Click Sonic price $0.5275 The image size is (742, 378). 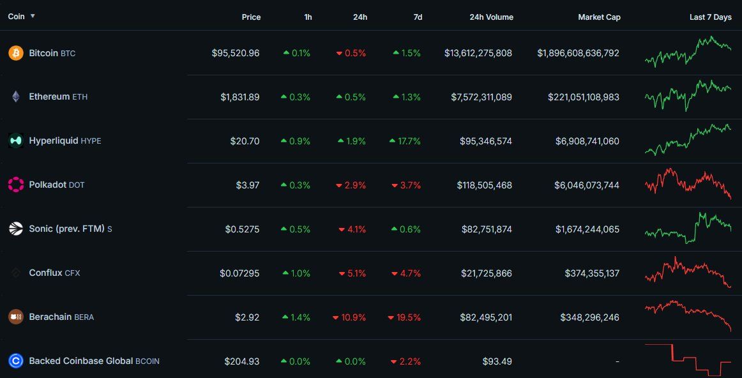tap(242, 229)
